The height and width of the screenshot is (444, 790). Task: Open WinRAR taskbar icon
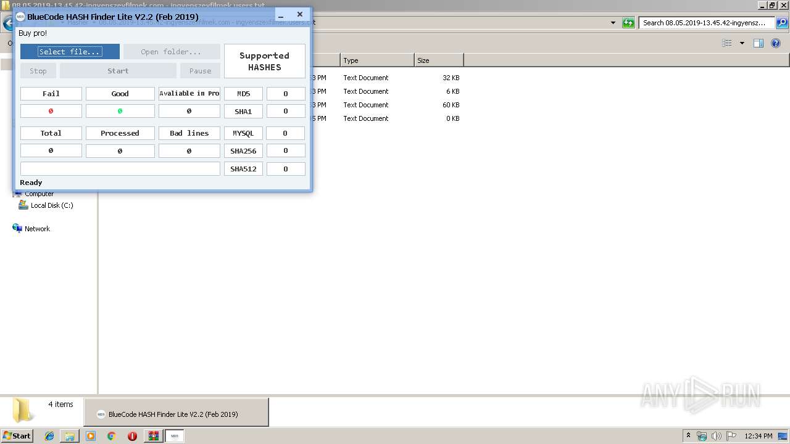153,436
